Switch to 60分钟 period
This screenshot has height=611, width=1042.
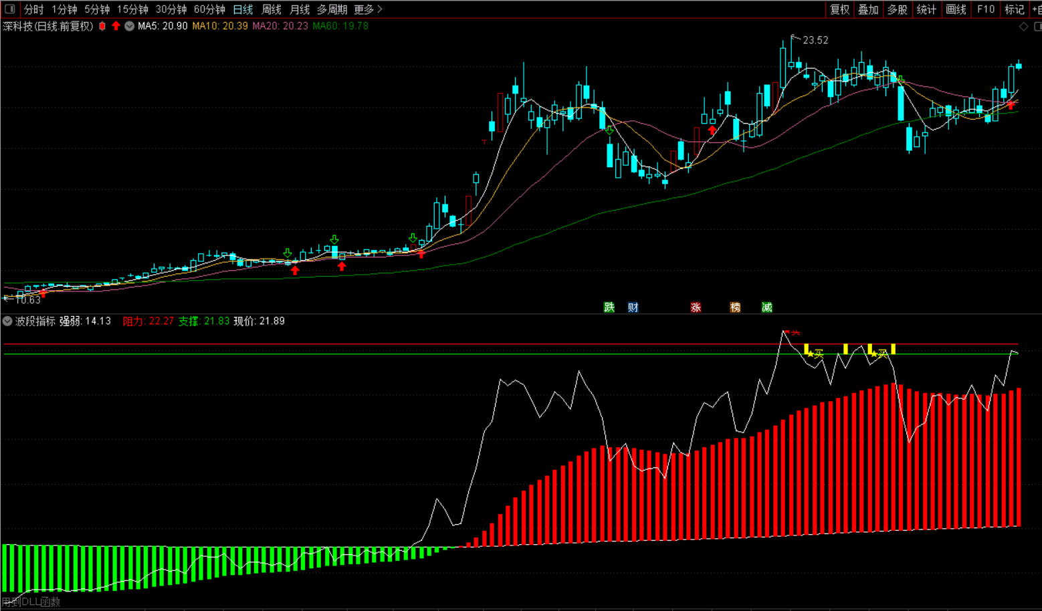[209, 9]
